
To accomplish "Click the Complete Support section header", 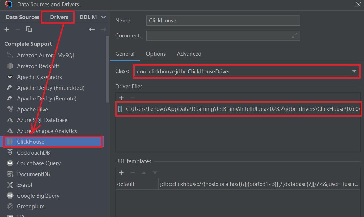I will point(28,44).
